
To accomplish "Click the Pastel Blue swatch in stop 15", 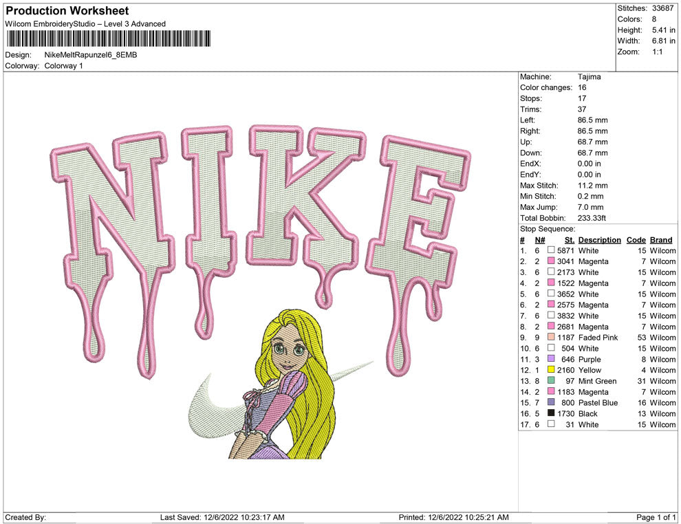I will tap(551, 402).
